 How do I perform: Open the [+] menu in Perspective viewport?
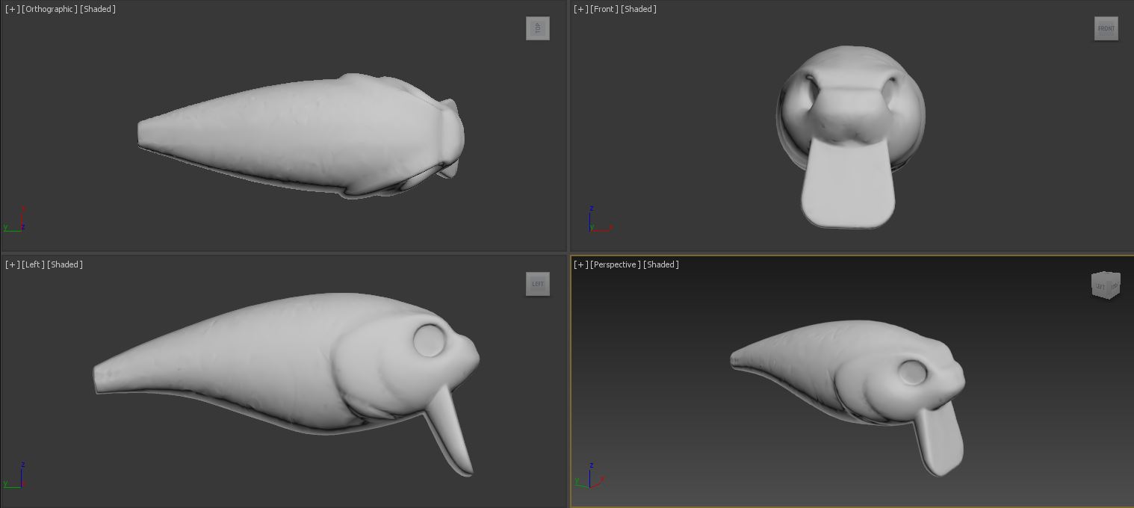[x=580, y=264]
